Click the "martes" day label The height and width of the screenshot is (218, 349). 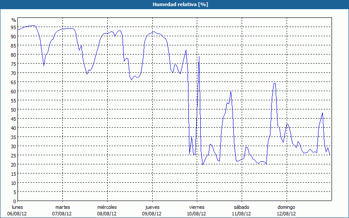click(x=63, y=207)
